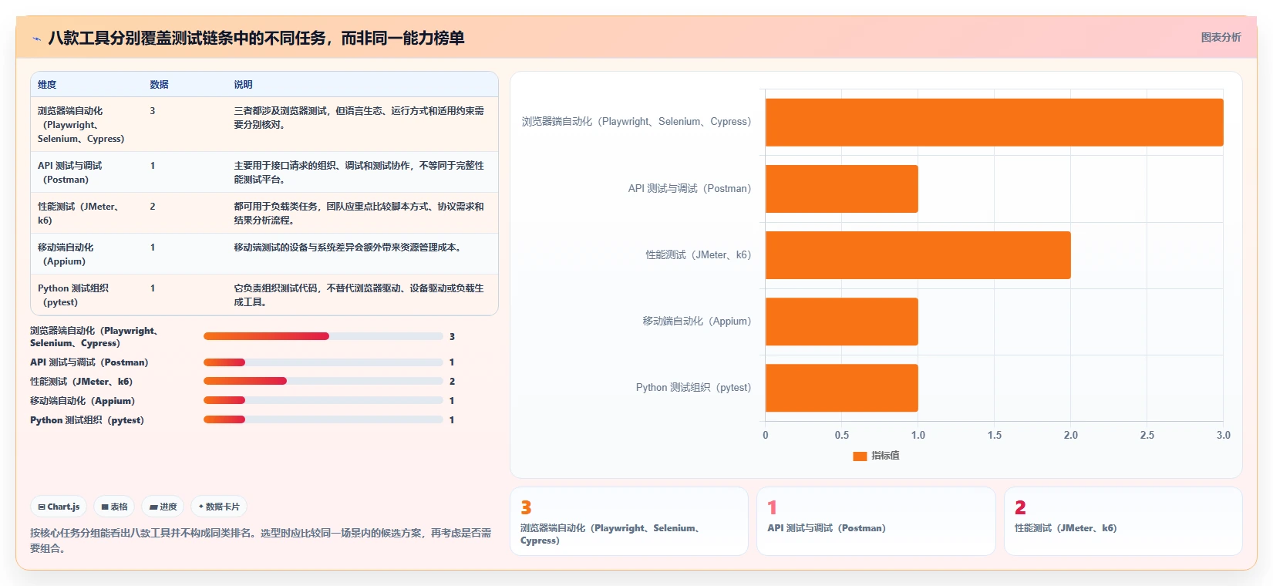The image size is (1273, 586).
Task: Click the chart axis label 性能测试 (JMeter、k6)
Action: click(699, 255)
